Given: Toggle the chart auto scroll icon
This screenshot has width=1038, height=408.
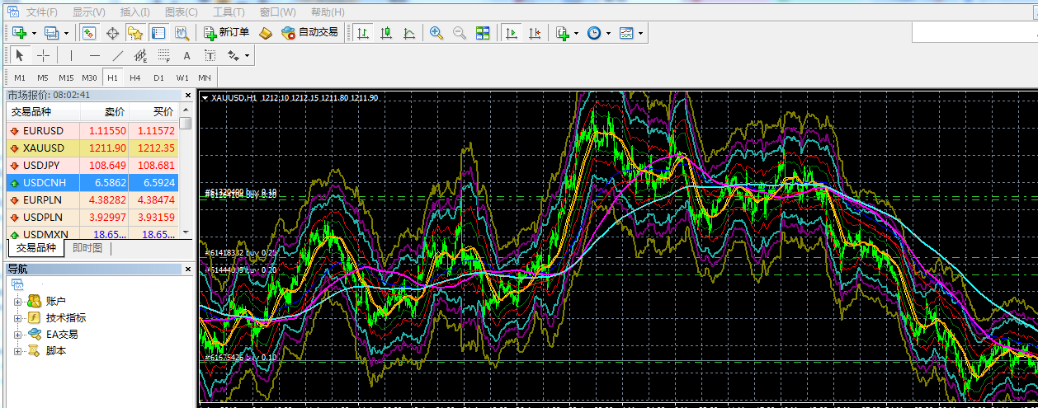Looking at the screenshot, I should pyautogui.click(x=512, y=33).
